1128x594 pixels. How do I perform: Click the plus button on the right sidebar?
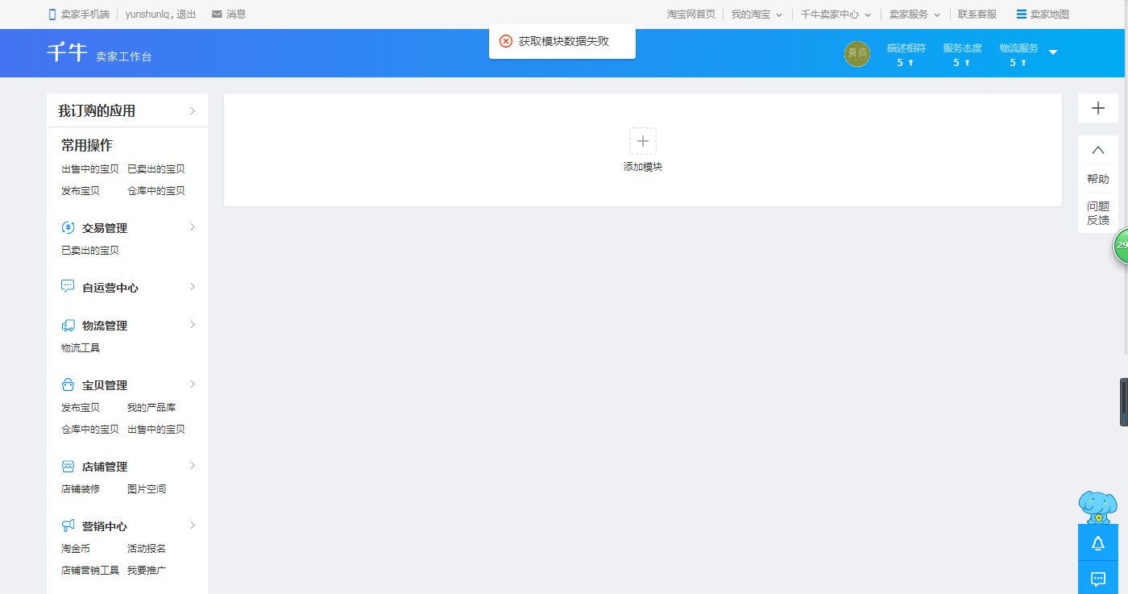click(1098, 108)
